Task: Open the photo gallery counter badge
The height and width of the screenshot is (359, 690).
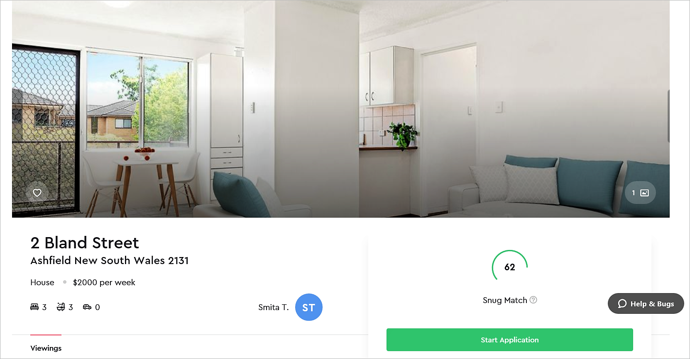Action: (640, 193)
